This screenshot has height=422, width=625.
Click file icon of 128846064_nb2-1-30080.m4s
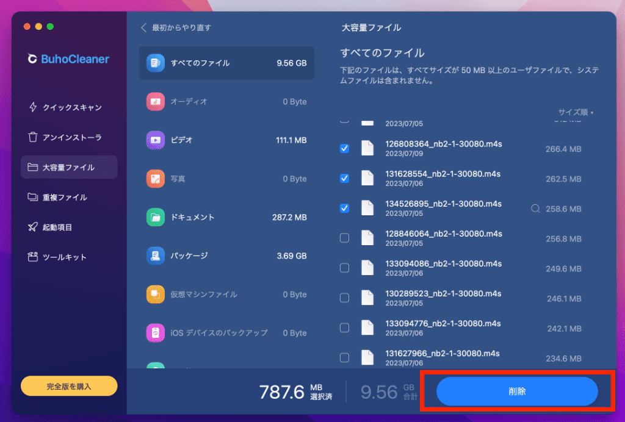click(x=367, y=238)
